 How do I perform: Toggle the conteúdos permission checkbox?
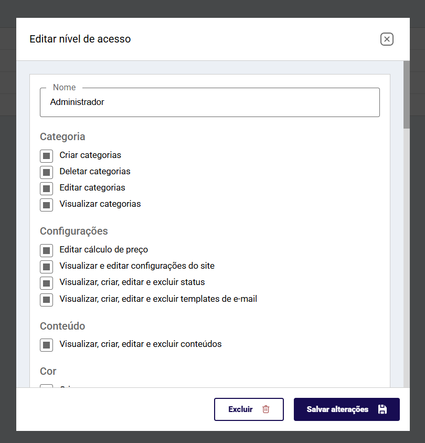point(46,345)
